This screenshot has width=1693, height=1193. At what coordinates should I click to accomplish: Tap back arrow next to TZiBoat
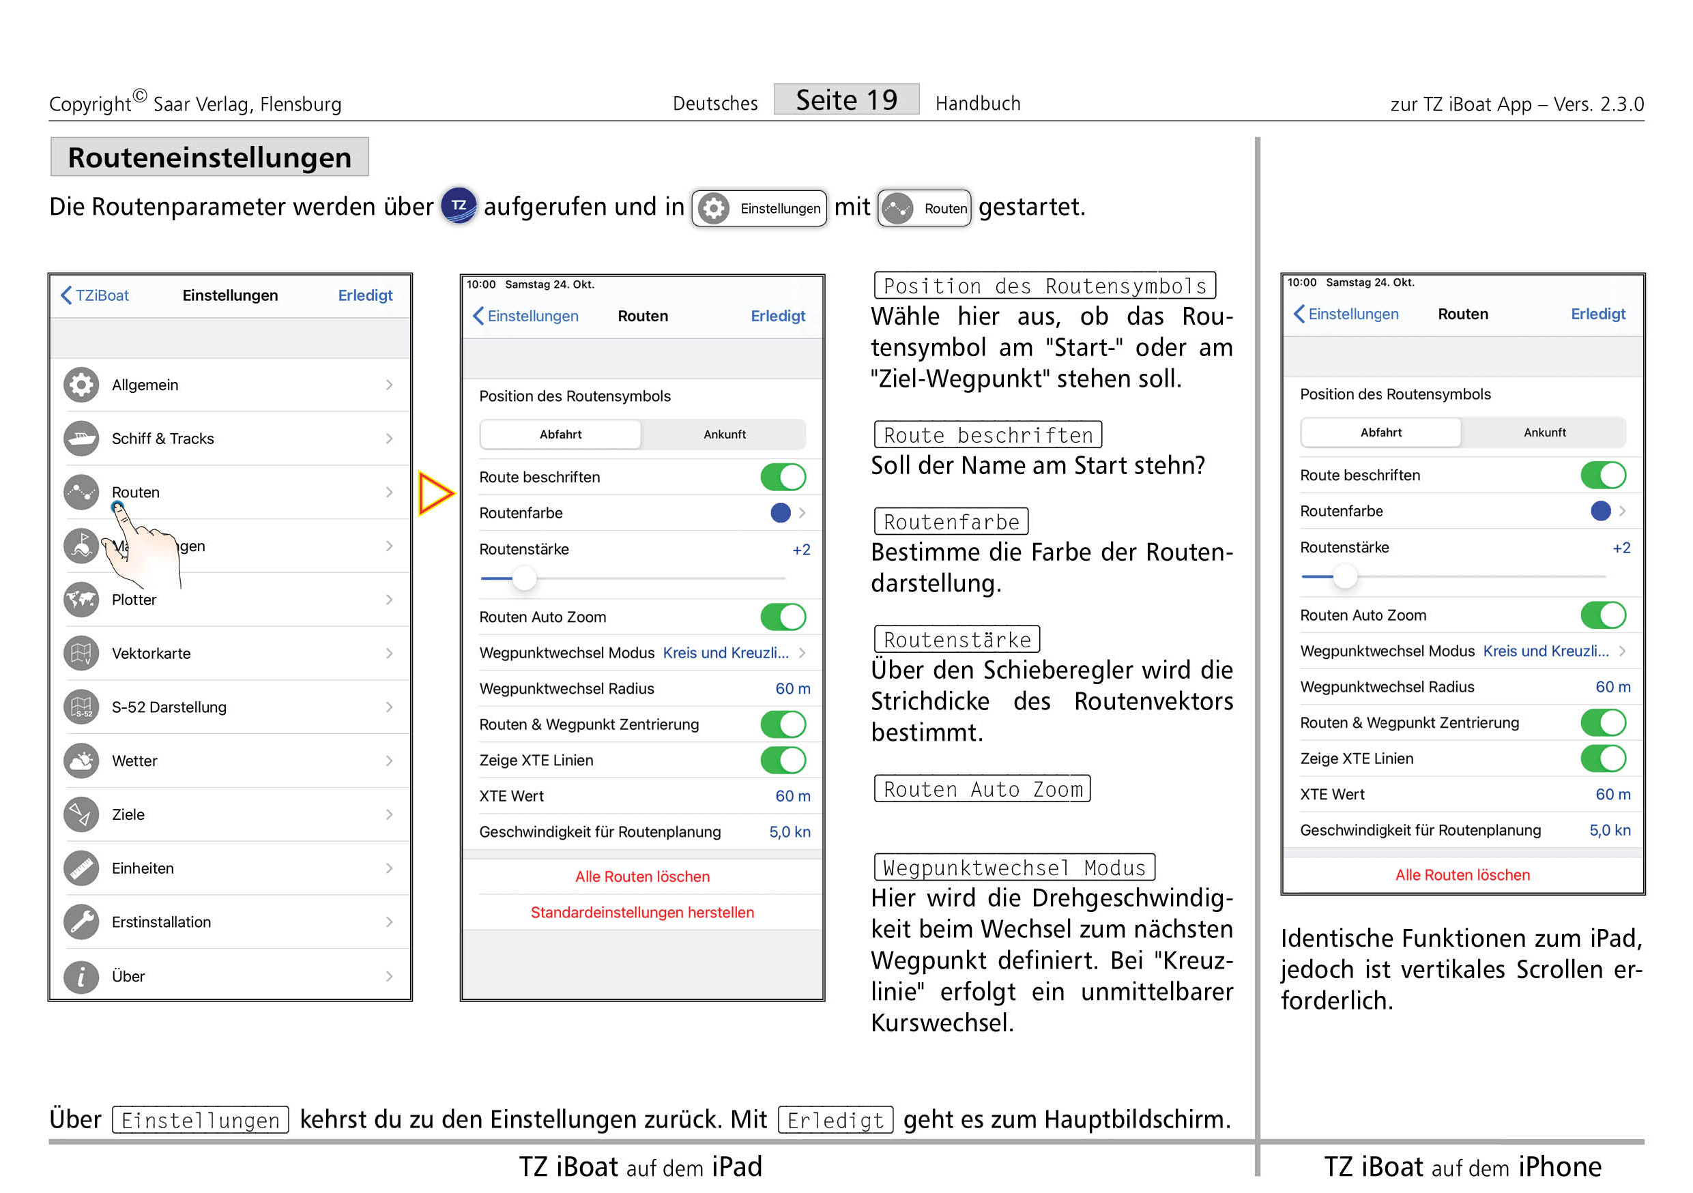[66, 295]
